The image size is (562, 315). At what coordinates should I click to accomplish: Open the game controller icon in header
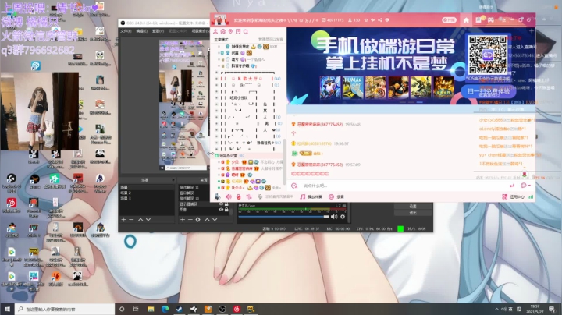tap(490, 20)
